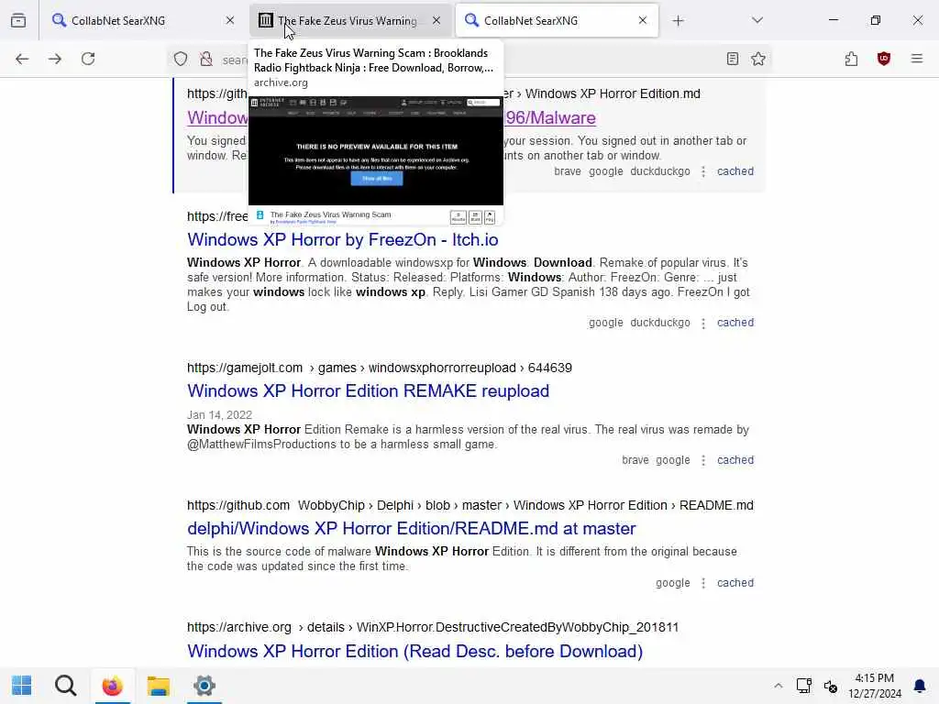Switch to first CollabNet SearXNG tab
Screen dimensions: 939x704
coord(142,20)
